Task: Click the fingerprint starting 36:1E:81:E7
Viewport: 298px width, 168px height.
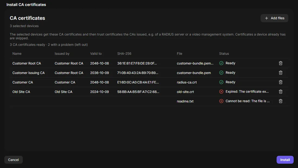Action: [137, 63]
